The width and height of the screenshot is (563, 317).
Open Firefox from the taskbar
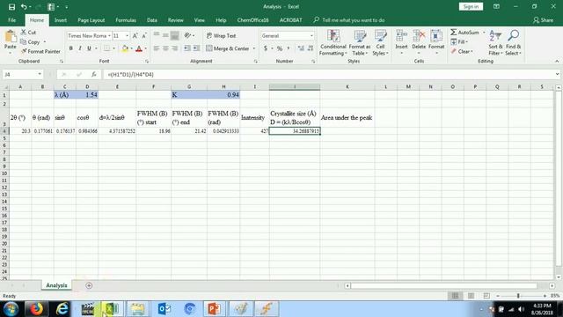click(36, 309)
